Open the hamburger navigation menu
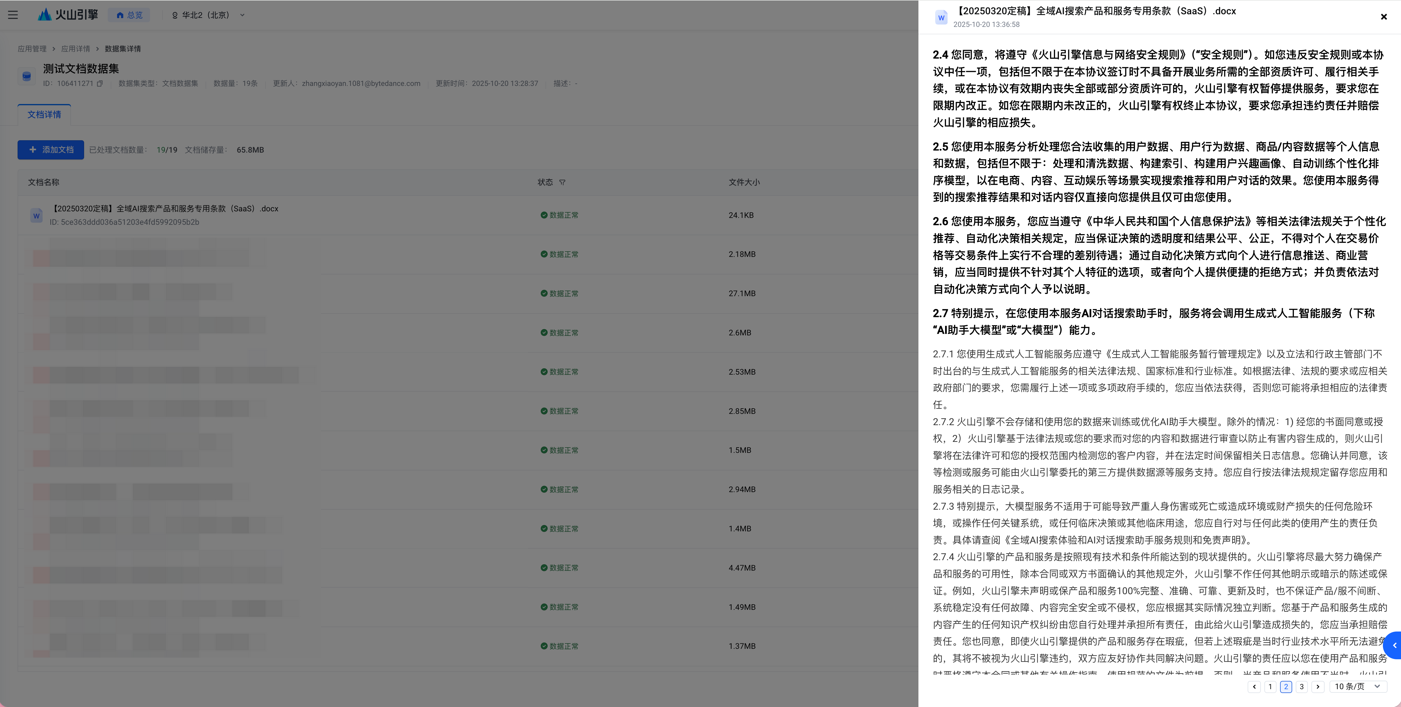 click(13, 15)
